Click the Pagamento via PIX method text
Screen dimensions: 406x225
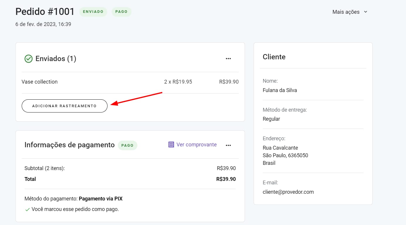tap(100, 199)
